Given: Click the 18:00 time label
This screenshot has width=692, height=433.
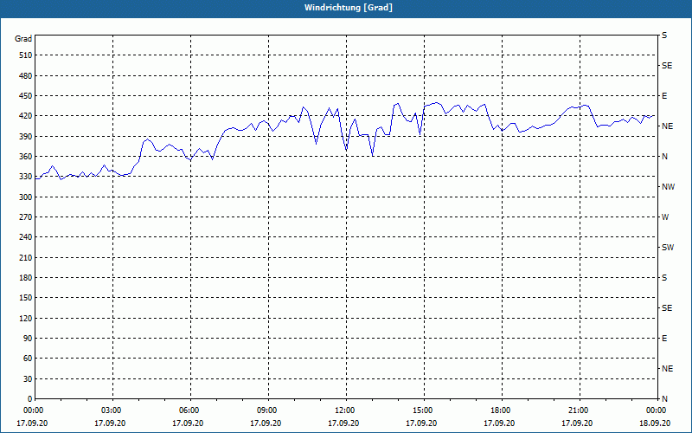Looking at the screenshot, I should (501, 410).
